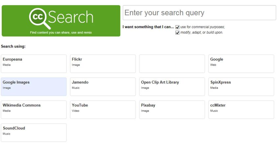
Task: Click the 'Find content you can share' tagline
Action: (x=61, y=32)
